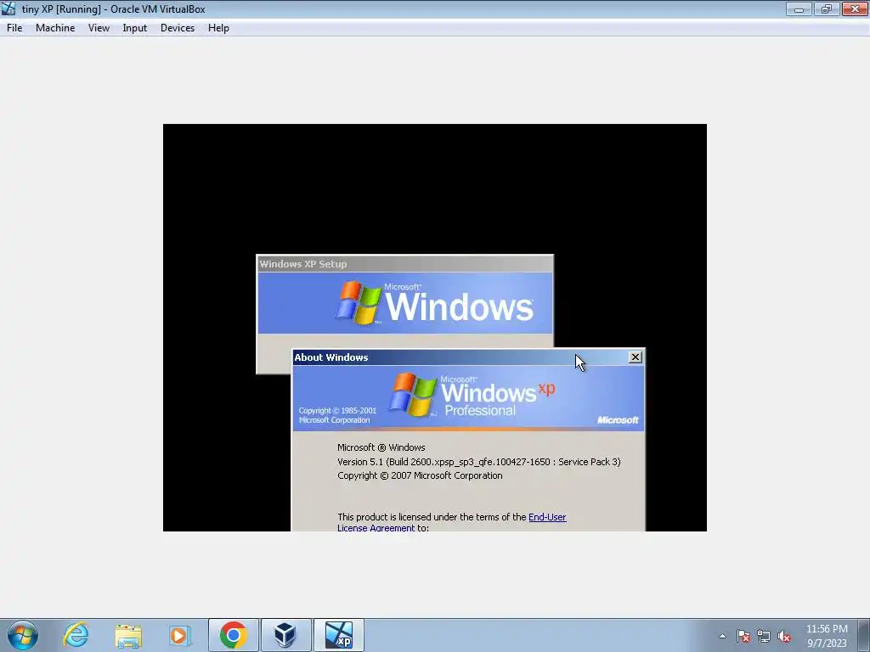The image size is (870, 652).
Task: Switch to VirtualBox Manager taskbar icon
Action: (285, 635)
